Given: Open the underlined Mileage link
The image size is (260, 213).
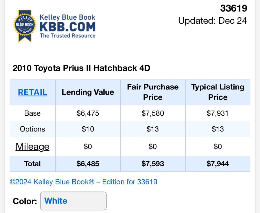Looking at the screenshot, I should [32, 147].
